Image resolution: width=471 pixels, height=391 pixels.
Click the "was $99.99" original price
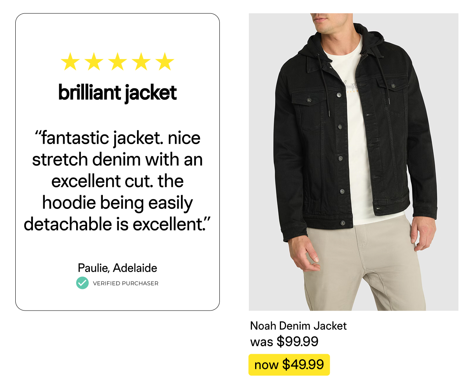284,342
